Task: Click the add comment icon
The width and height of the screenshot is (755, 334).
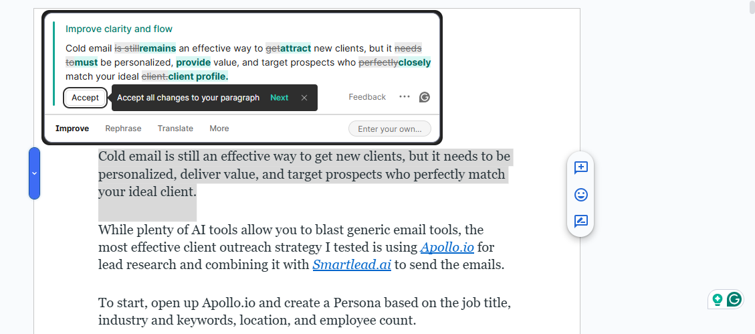Action: 581,168
